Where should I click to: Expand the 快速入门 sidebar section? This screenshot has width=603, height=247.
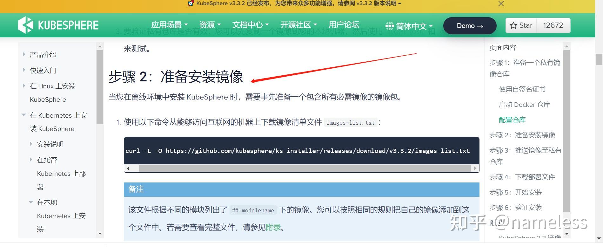coord(24,70)
